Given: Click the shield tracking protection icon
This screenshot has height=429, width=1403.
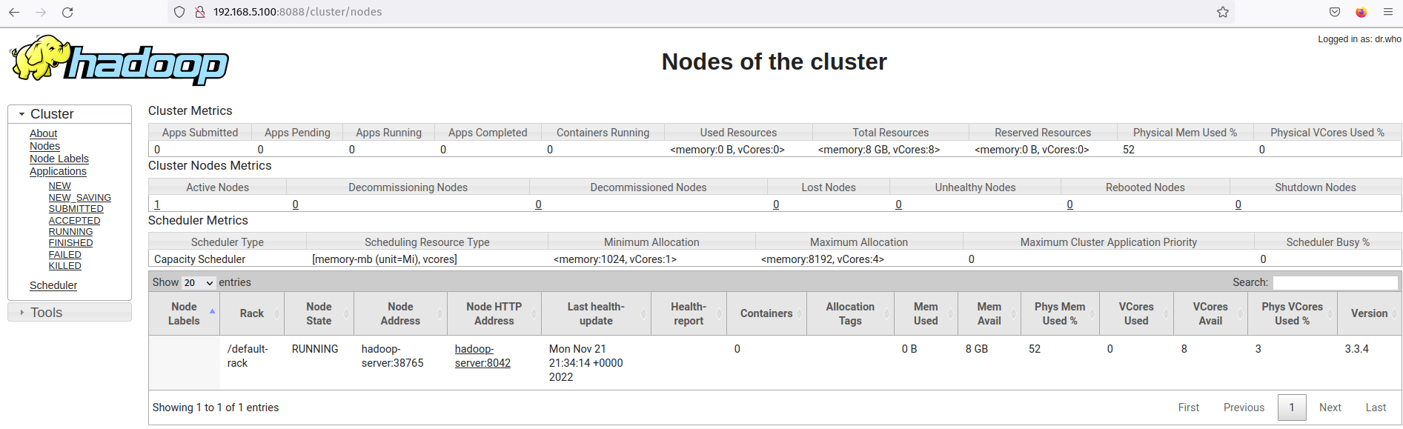Looking at the screenshot, I should coord(179,12).
